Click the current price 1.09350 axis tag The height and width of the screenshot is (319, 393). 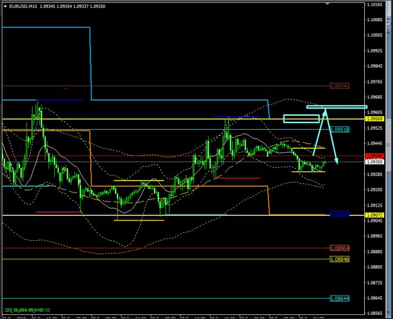tap(374, 162)
